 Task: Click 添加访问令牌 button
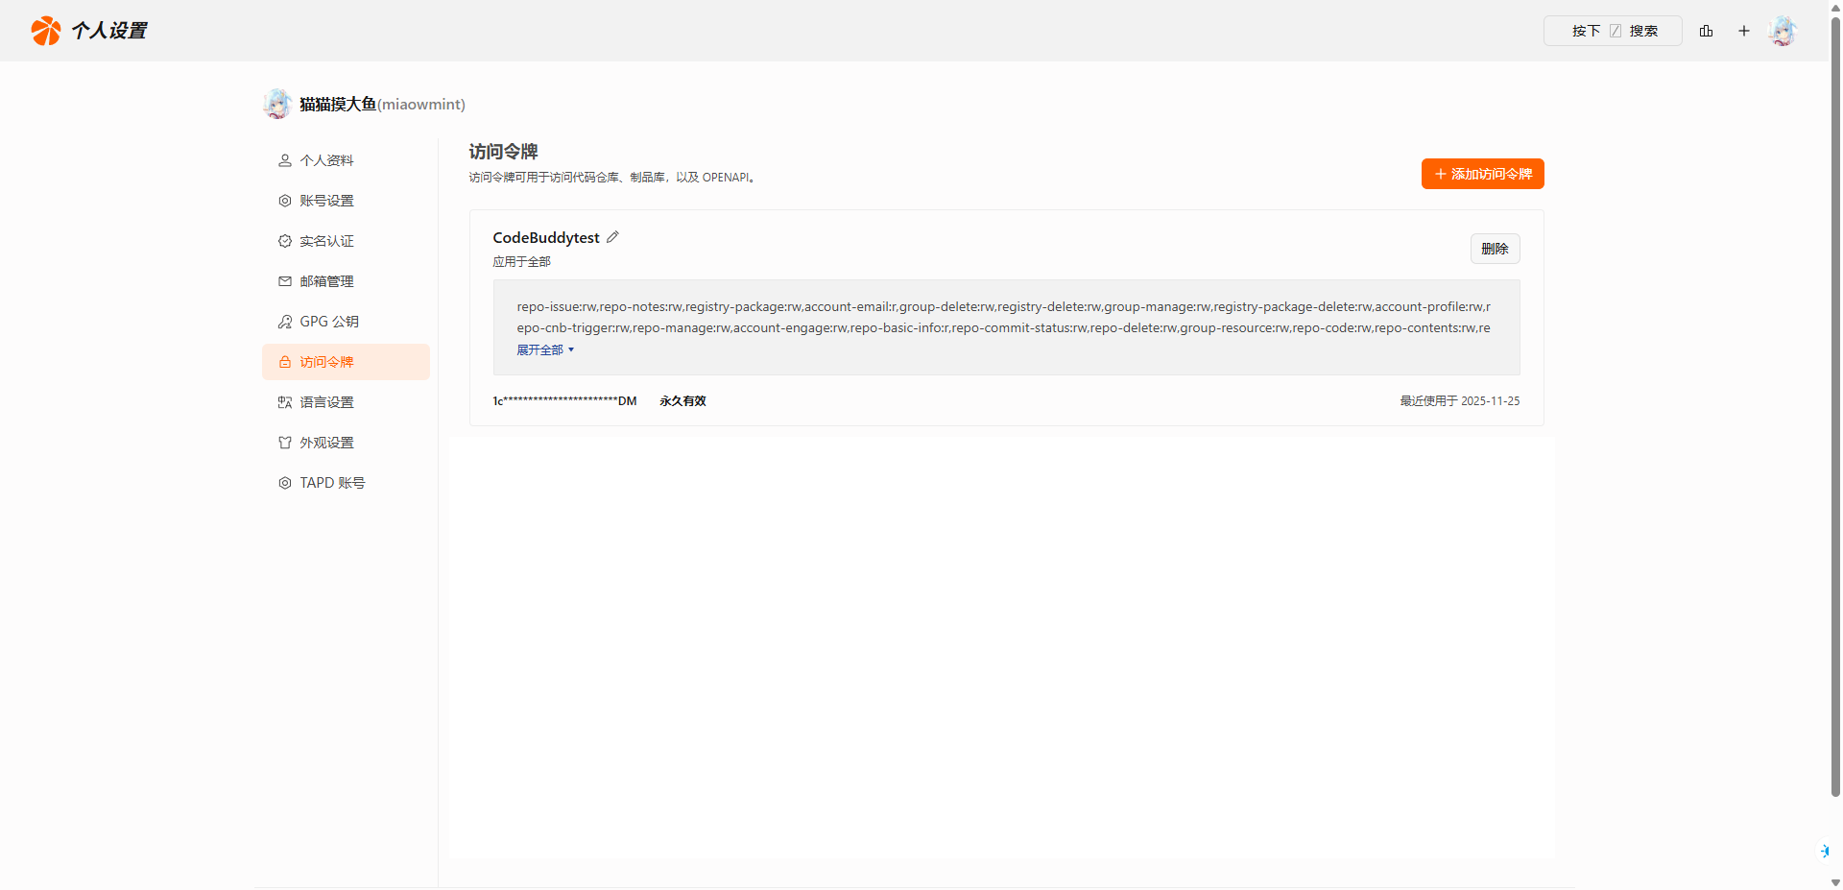tap(1482, 174)
